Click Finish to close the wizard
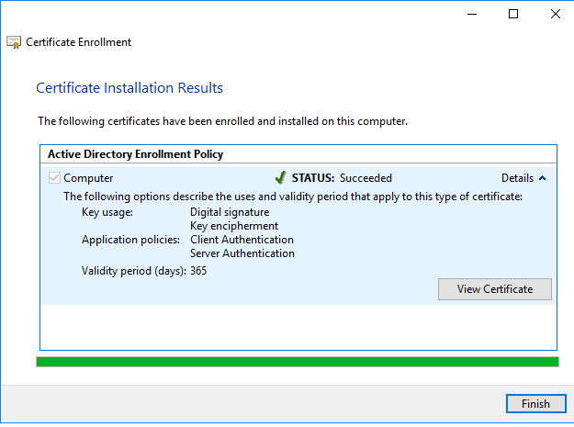Viewport: 574px width, 427px height. 536,403
